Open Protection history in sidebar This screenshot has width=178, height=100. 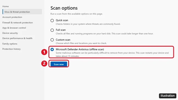click(12, 49)
